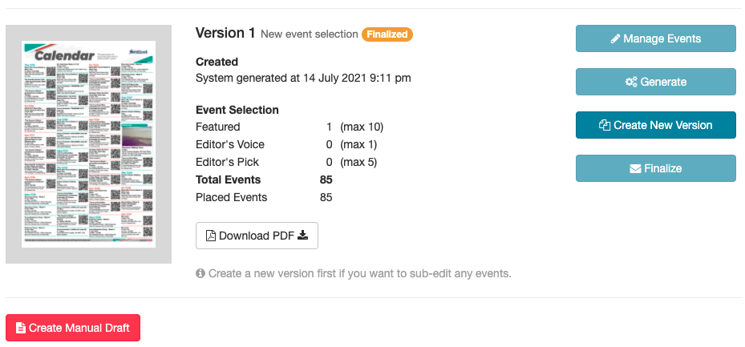Start a new manual draft
745x347 pixels.
73,328
